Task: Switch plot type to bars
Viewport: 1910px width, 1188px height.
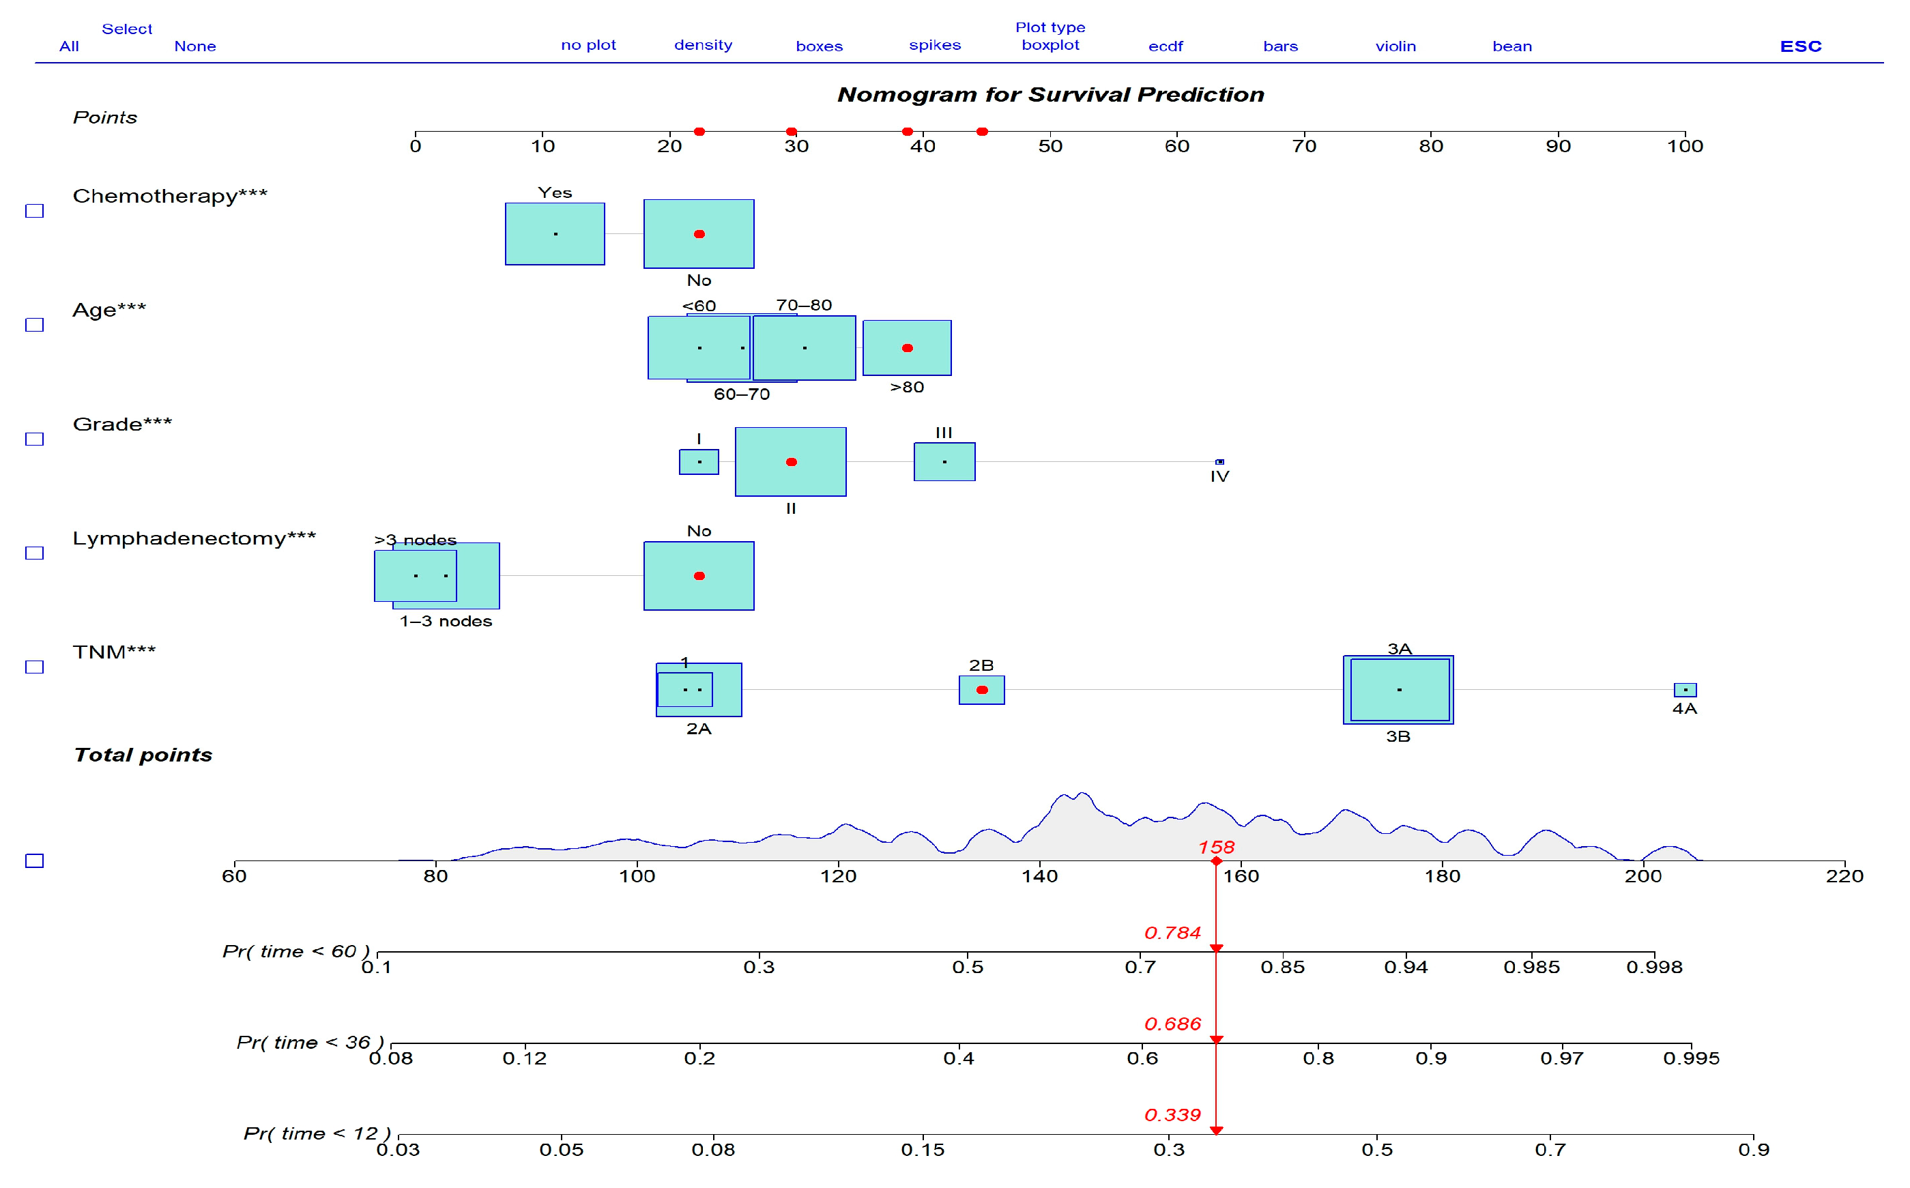Action: (1281, 46)
